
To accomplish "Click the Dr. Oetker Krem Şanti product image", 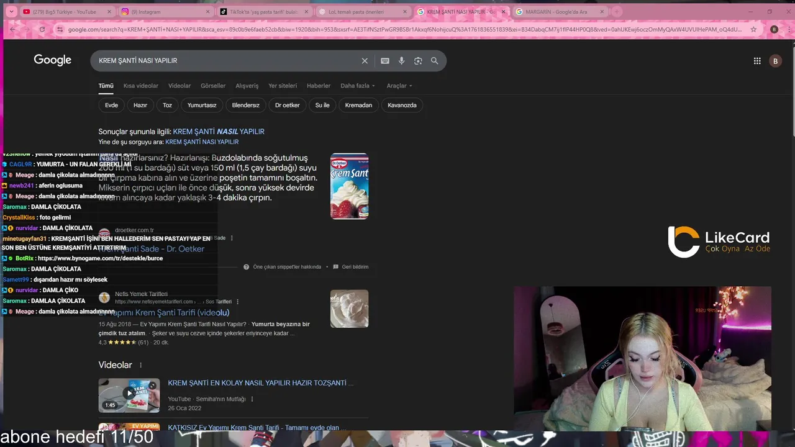I will [350, 186].
